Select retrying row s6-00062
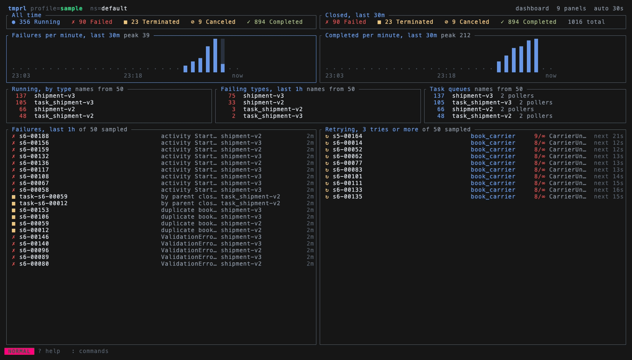Image resolution: width=632 pixels, height=360 pixels. point(473,156)
